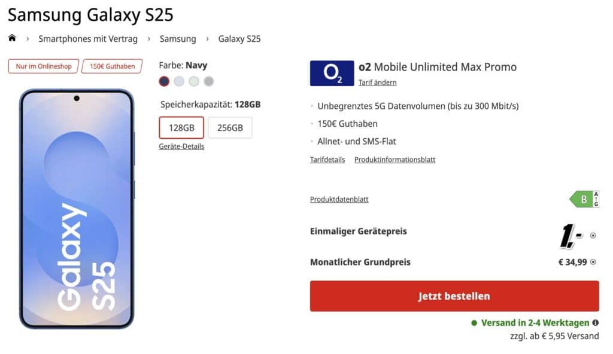Click shipping info icon beside Werktagen

tap(596, 323)
